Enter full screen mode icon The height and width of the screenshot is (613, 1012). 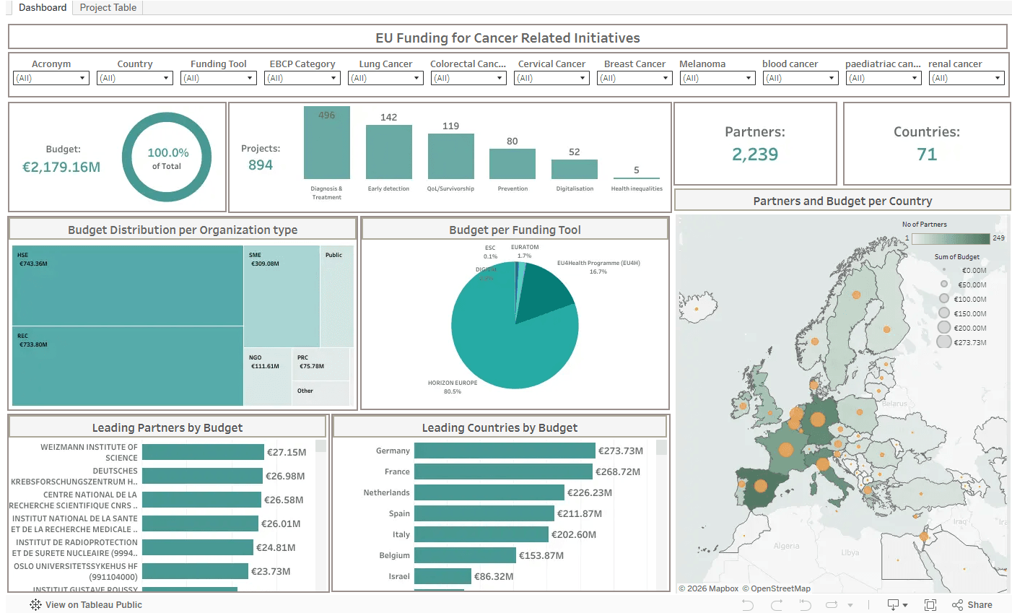coord(930,605)
